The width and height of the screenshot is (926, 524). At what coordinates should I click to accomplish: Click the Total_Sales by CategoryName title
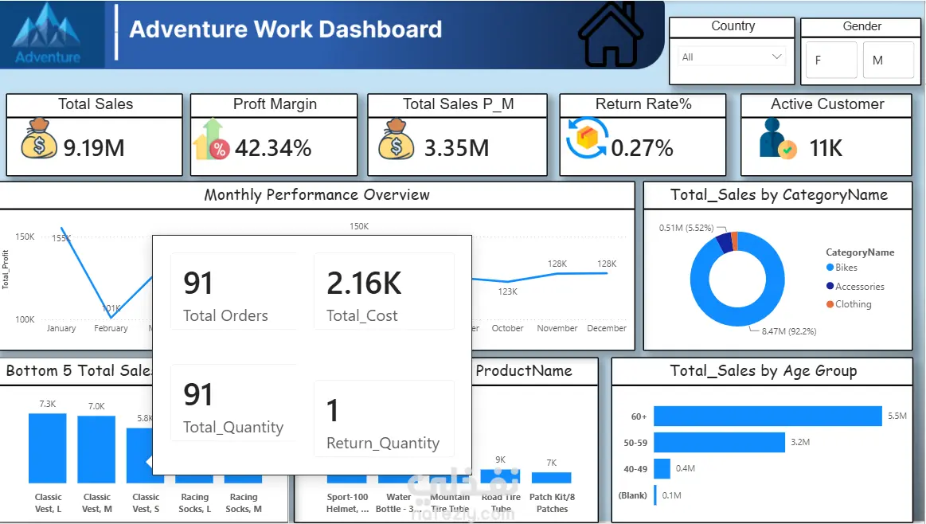click(779, 195)
